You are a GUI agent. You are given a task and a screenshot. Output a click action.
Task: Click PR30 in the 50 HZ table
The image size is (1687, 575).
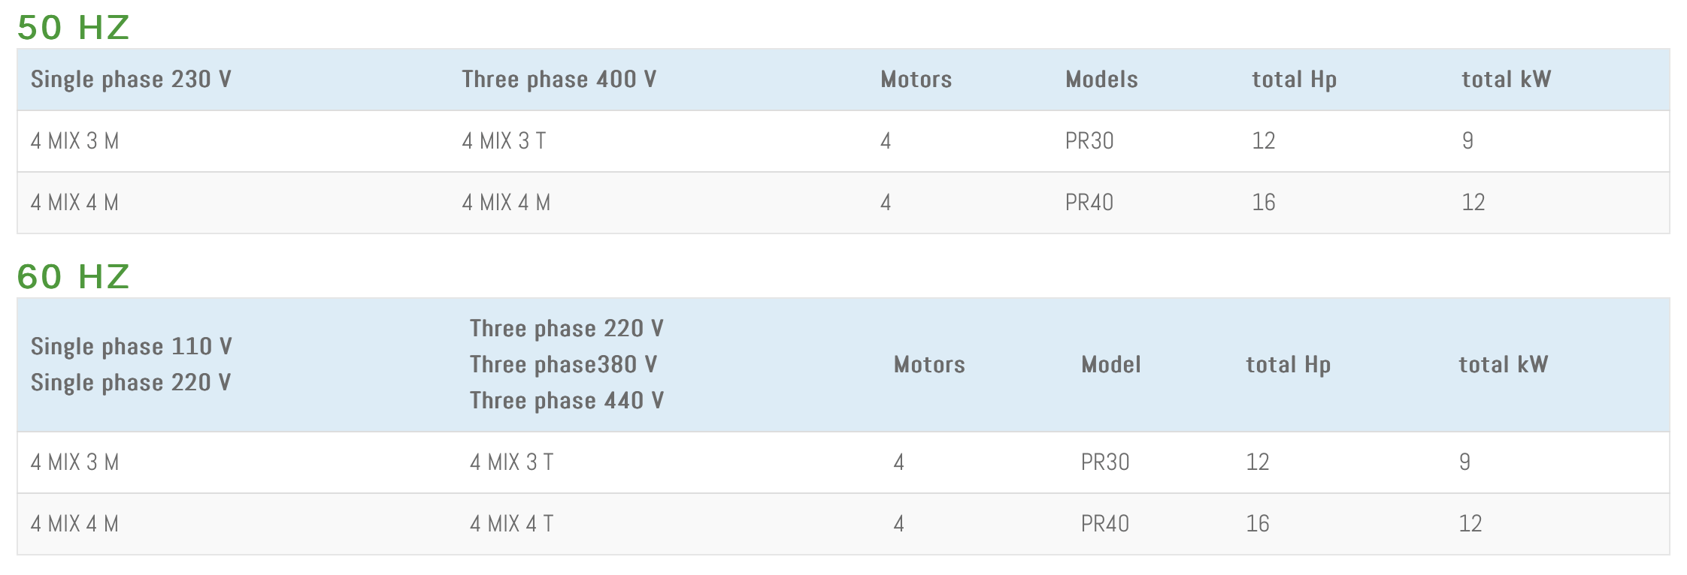pos(1089,141)
